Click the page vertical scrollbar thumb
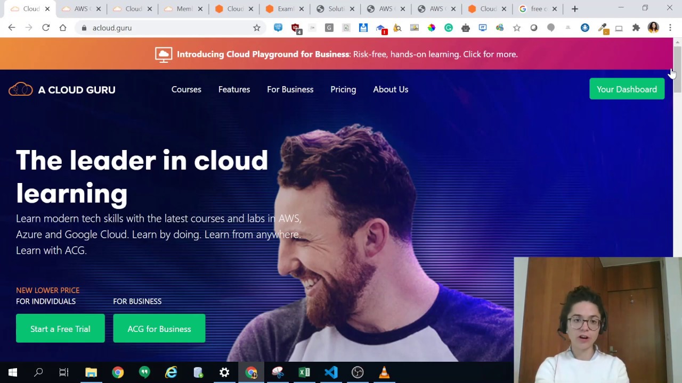 coord(677,69)
